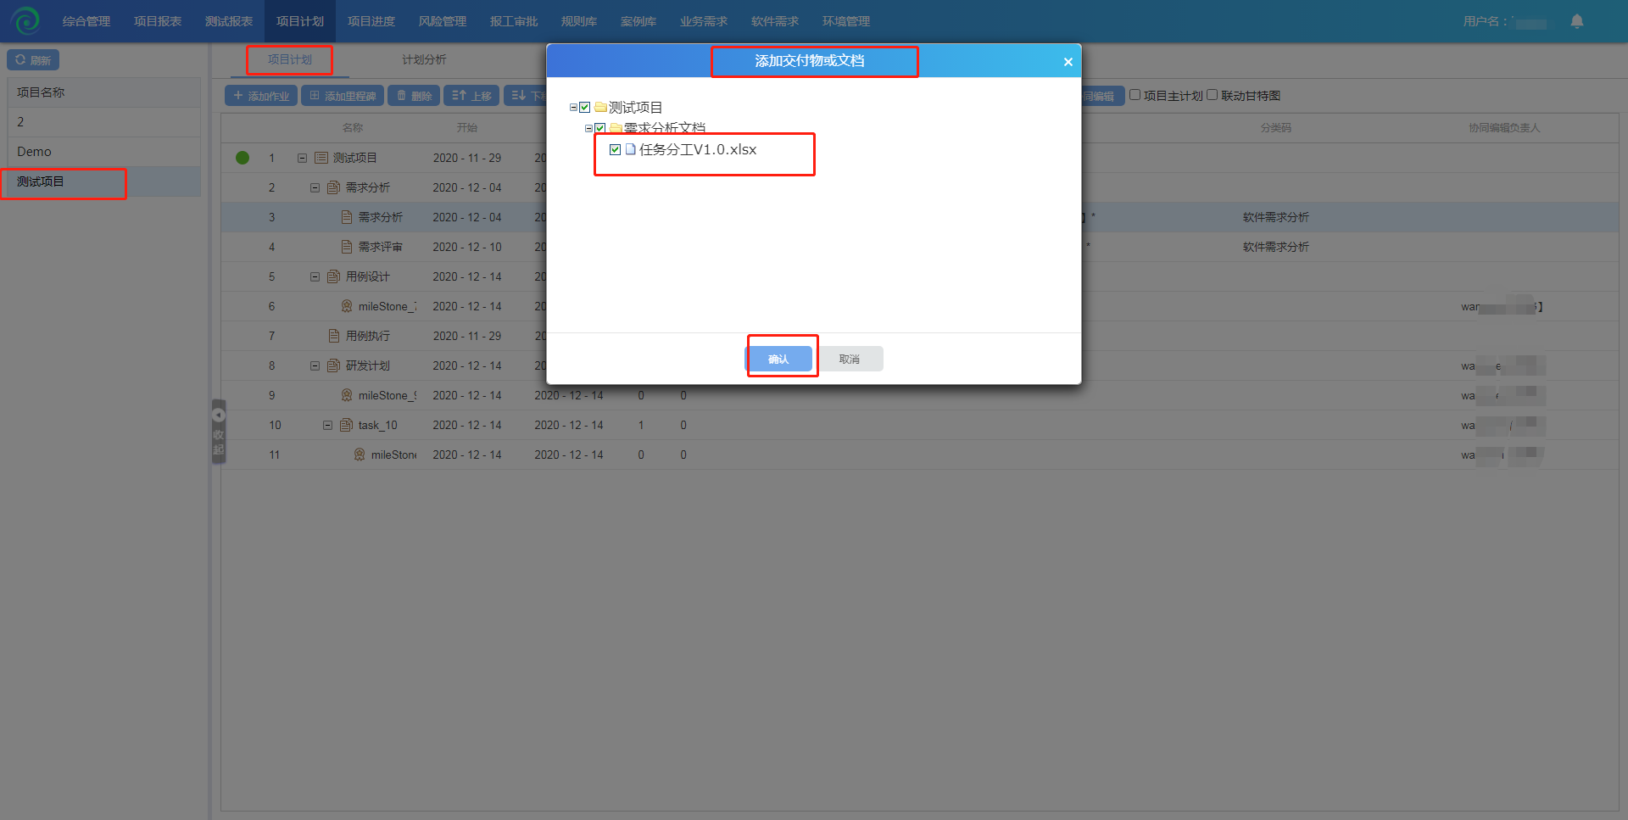Click the 删除 button
Screen dimensions: 1628x820
(x=414, y=96)
